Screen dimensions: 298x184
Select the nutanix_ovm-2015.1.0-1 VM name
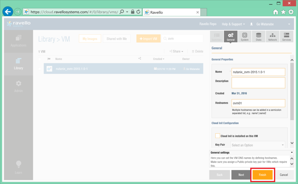(x=72, y=69)
